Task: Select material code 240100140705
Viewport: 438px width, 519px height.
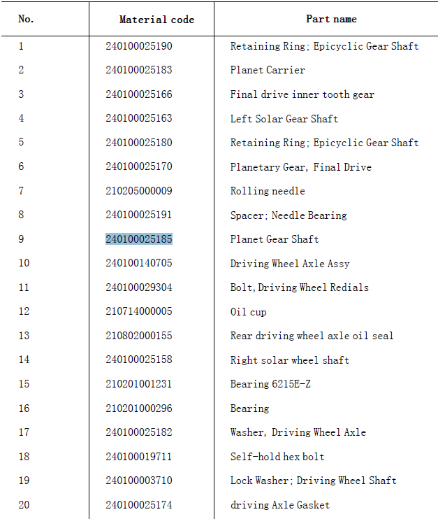Action: 139,263
